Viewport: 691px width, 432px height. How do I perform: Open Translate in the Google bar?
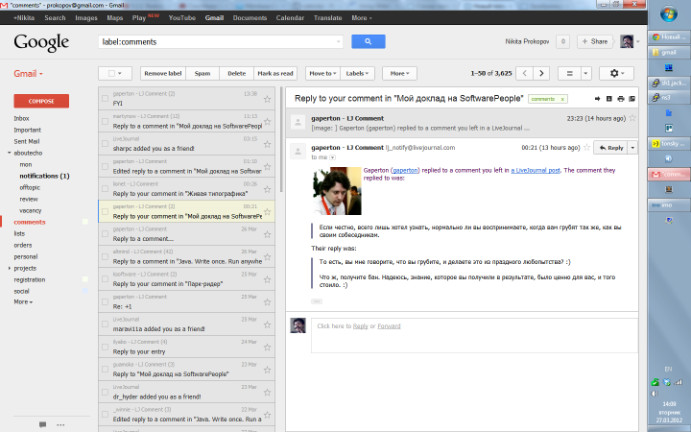point(328,17)
